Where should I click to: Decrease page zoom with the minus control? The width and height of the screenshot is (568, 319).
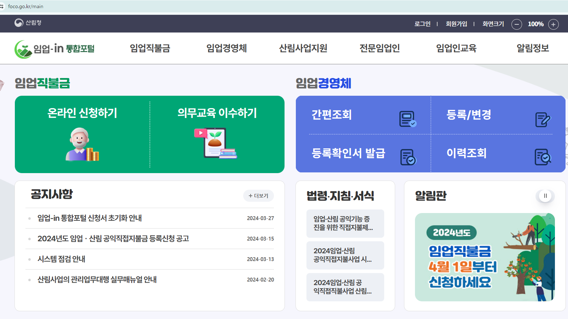pyautogui.click(x=516, y=24)
